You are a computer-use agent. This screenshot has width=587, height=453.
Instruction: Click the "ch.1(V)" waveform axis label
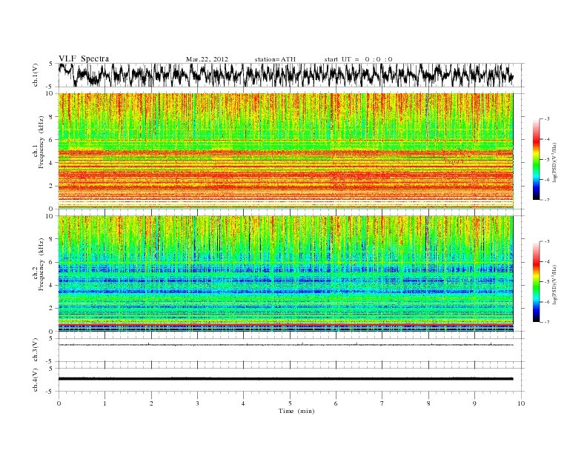tap(35, 75)
